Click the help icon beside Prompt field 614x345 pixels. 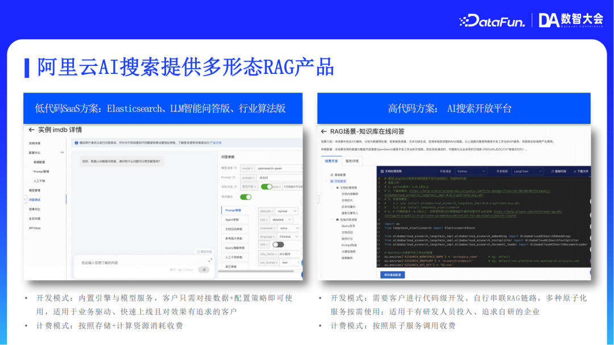tap(234, 178)
